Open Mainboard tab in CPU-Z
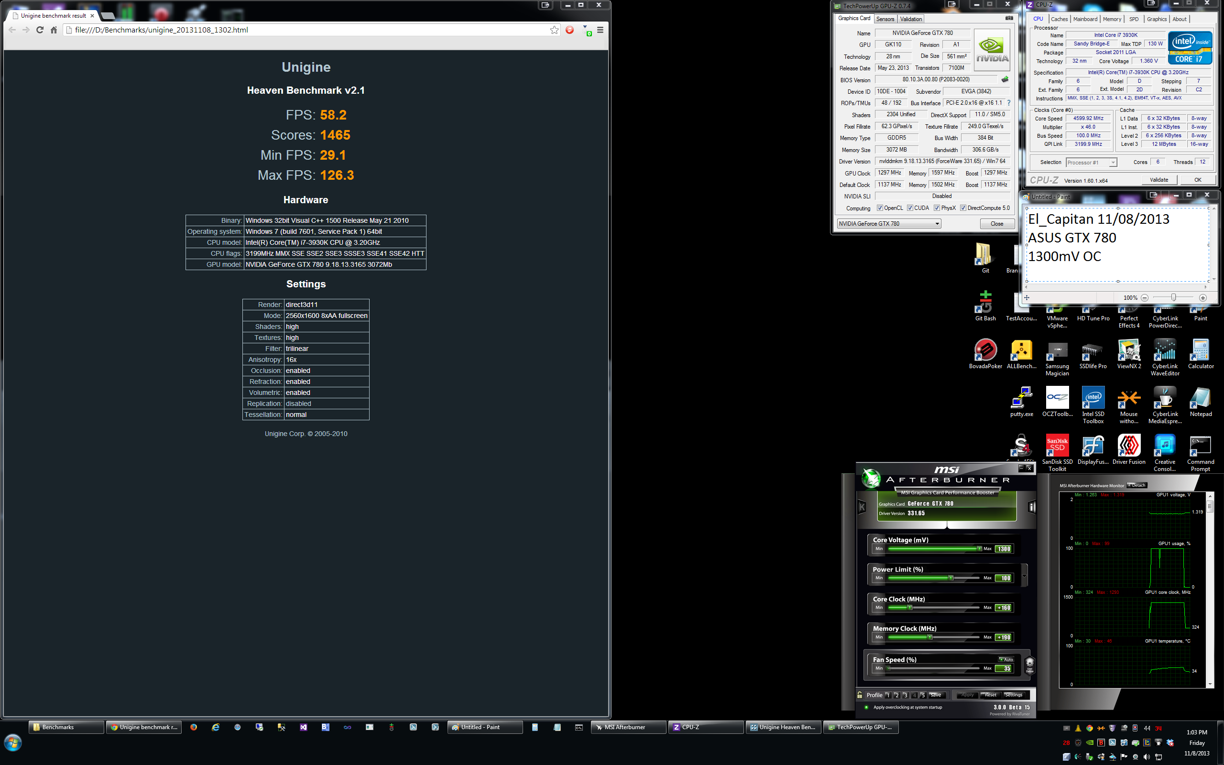This screenshot has width=1224, height=765. [1085, 19]
